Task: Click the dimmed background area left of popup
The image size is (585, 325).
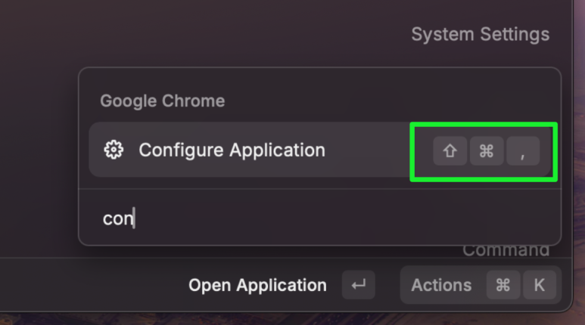Action: (39, 149)
